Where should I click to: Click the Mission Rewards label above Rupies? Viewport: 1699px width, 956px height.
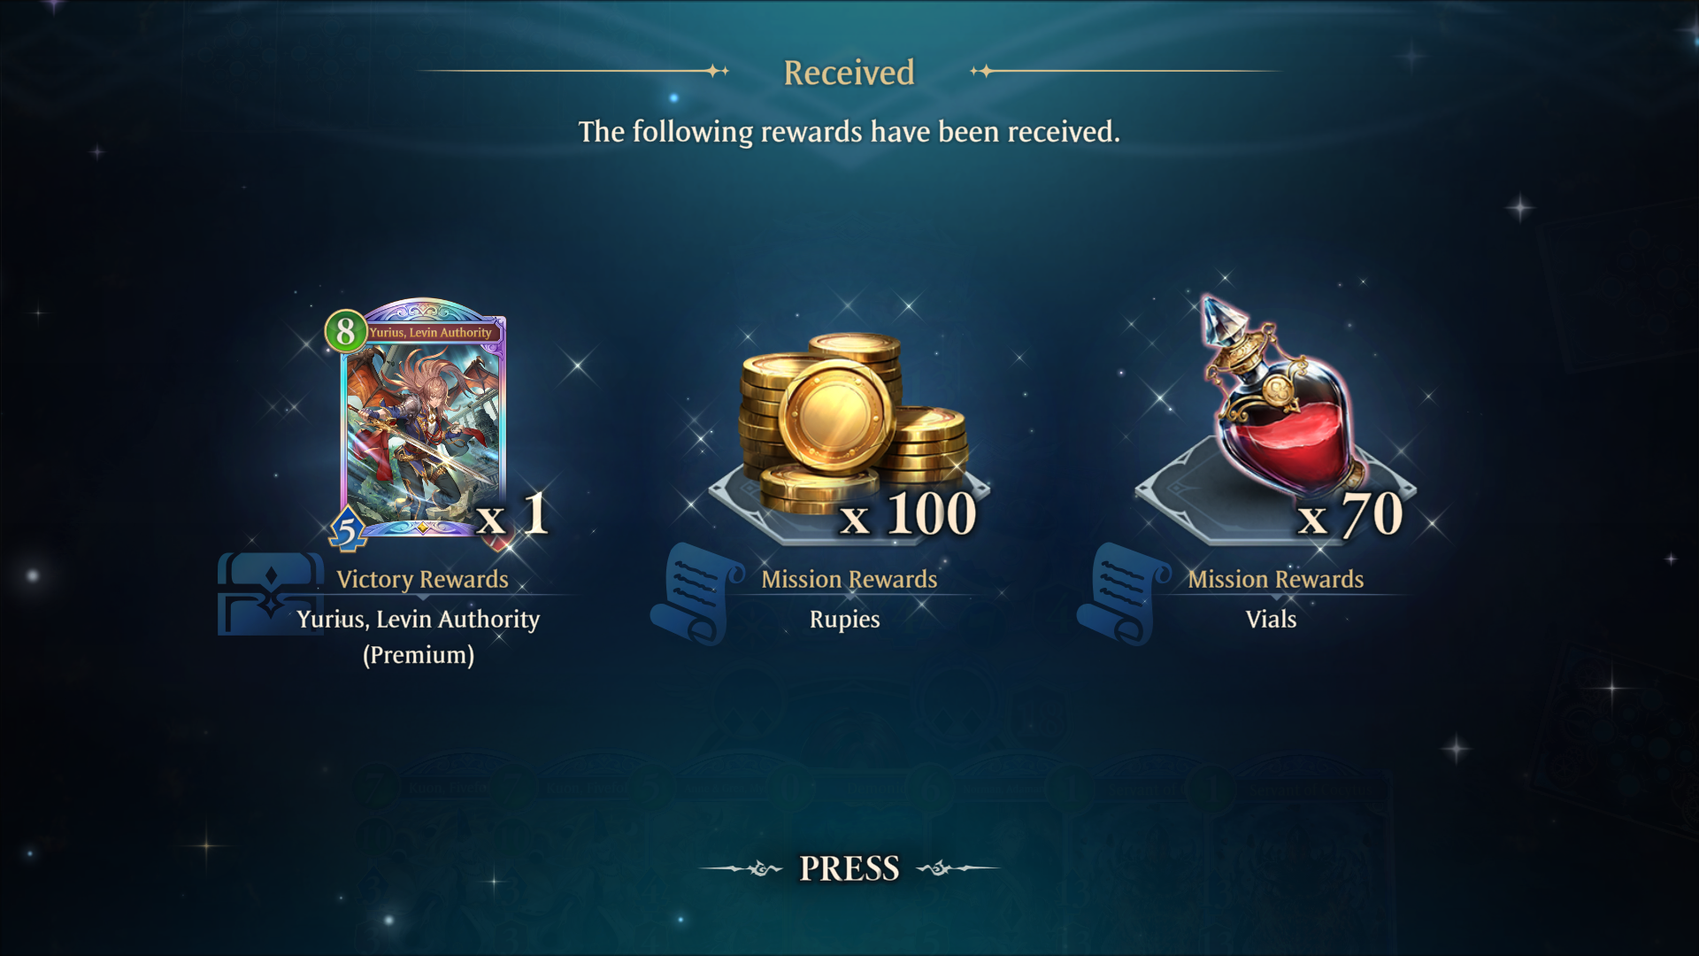click(x=849, y=579)
